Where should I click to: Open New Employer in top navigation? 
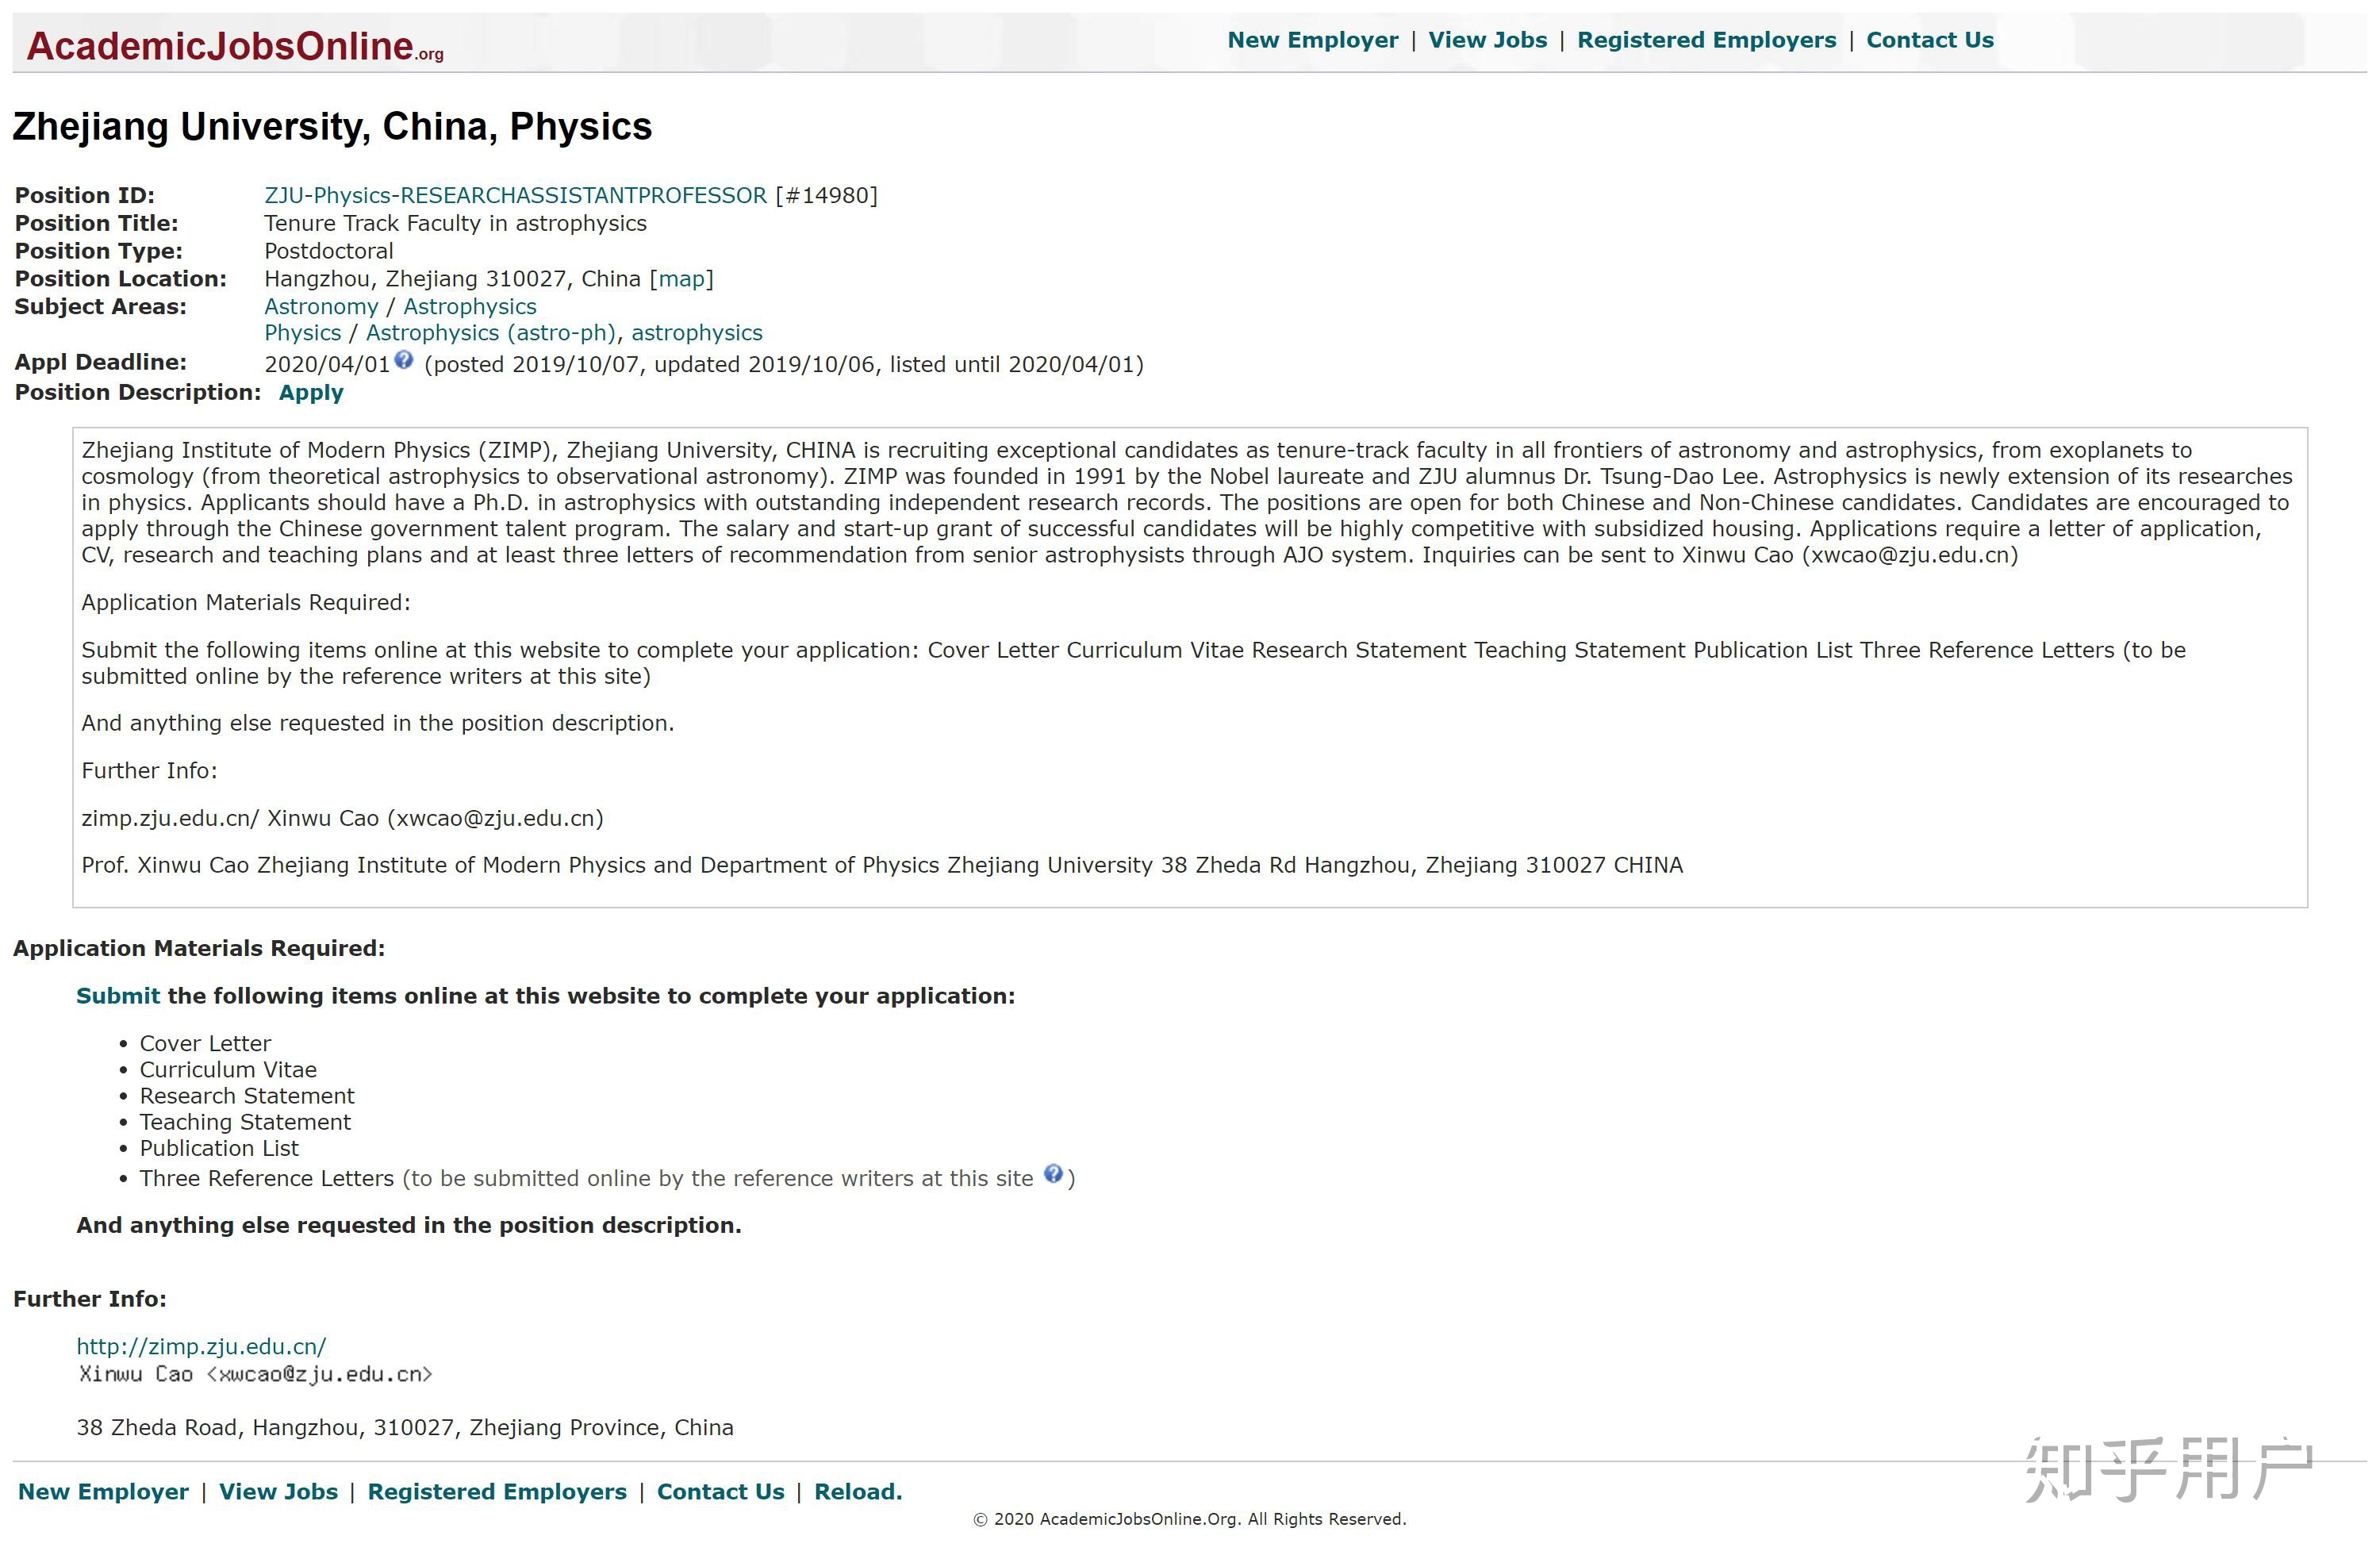point(1312,40)
